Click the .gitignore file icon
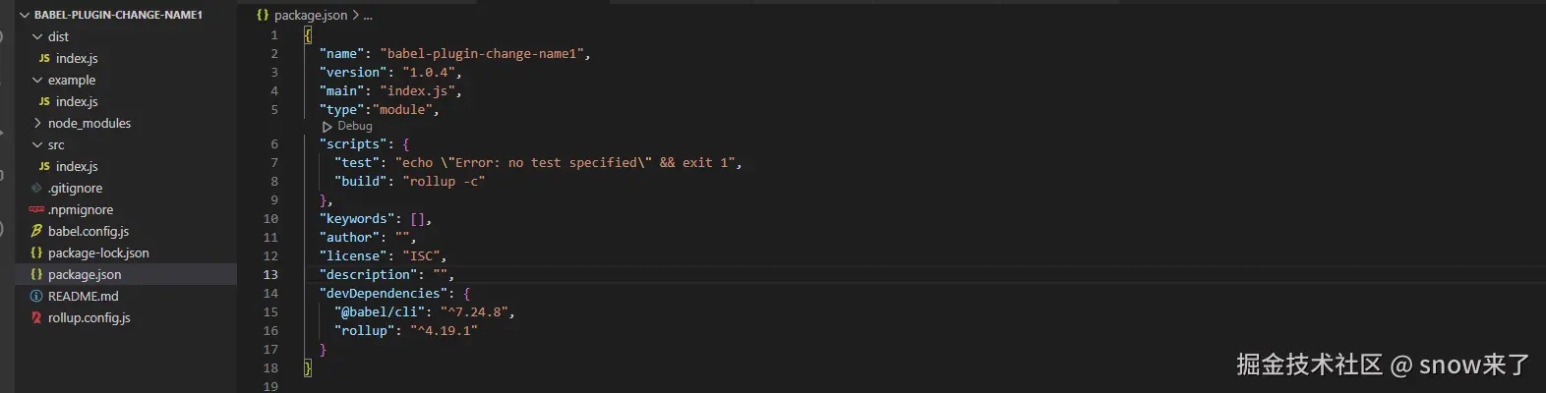 (x=36, y=188)
